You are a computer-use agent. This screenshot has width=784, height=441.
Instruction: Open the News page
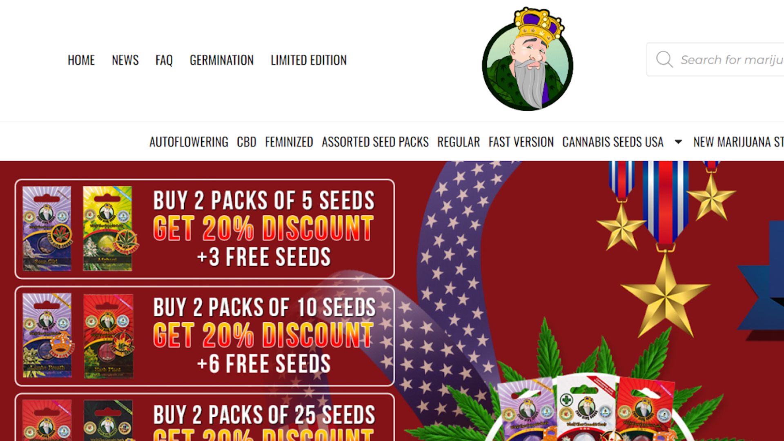point(125,60)
